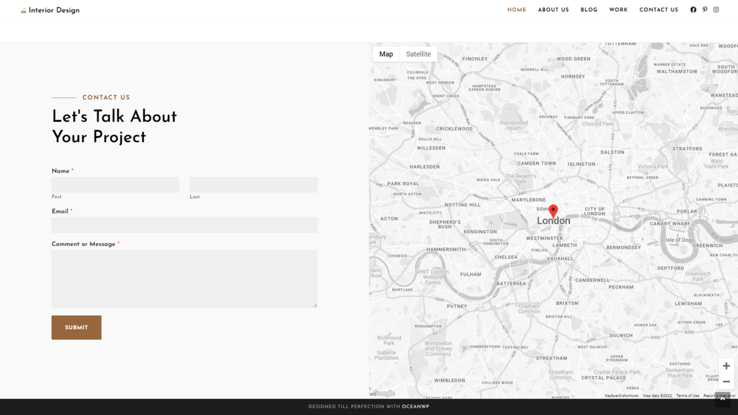Viewport: 738px width, 415px height.
Task: Click the 'GREENWICH' map label
Action: [707, 245]
